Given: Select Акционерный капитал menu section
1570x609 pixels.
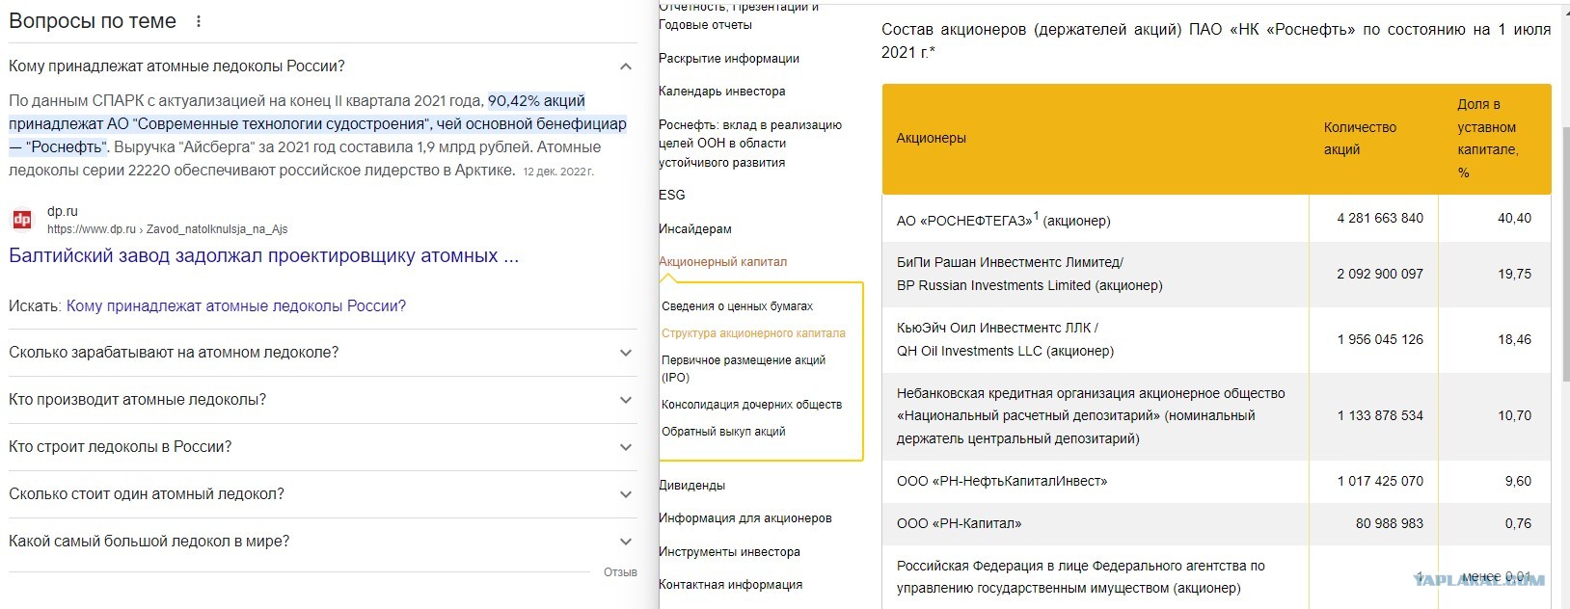Looking at the screenshot, I should click(723, 262).
